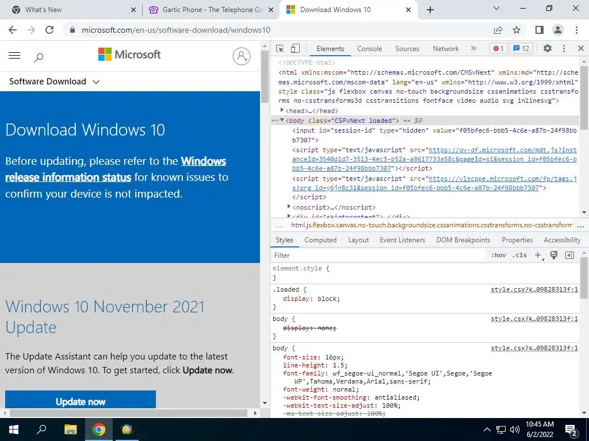
Task: Switch to the Console tab
Action: point(370,49)
